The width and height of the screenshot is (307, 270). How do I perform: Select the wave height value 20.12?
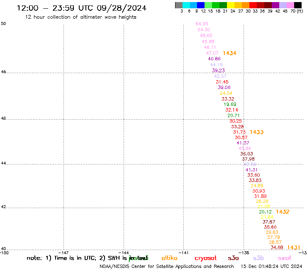[265, 212]
